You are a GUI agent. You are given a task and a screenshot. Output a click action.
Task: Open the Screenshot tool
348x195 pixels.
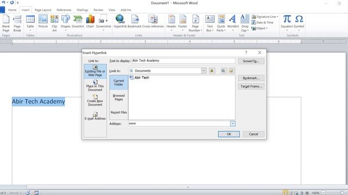coord(103,23)
